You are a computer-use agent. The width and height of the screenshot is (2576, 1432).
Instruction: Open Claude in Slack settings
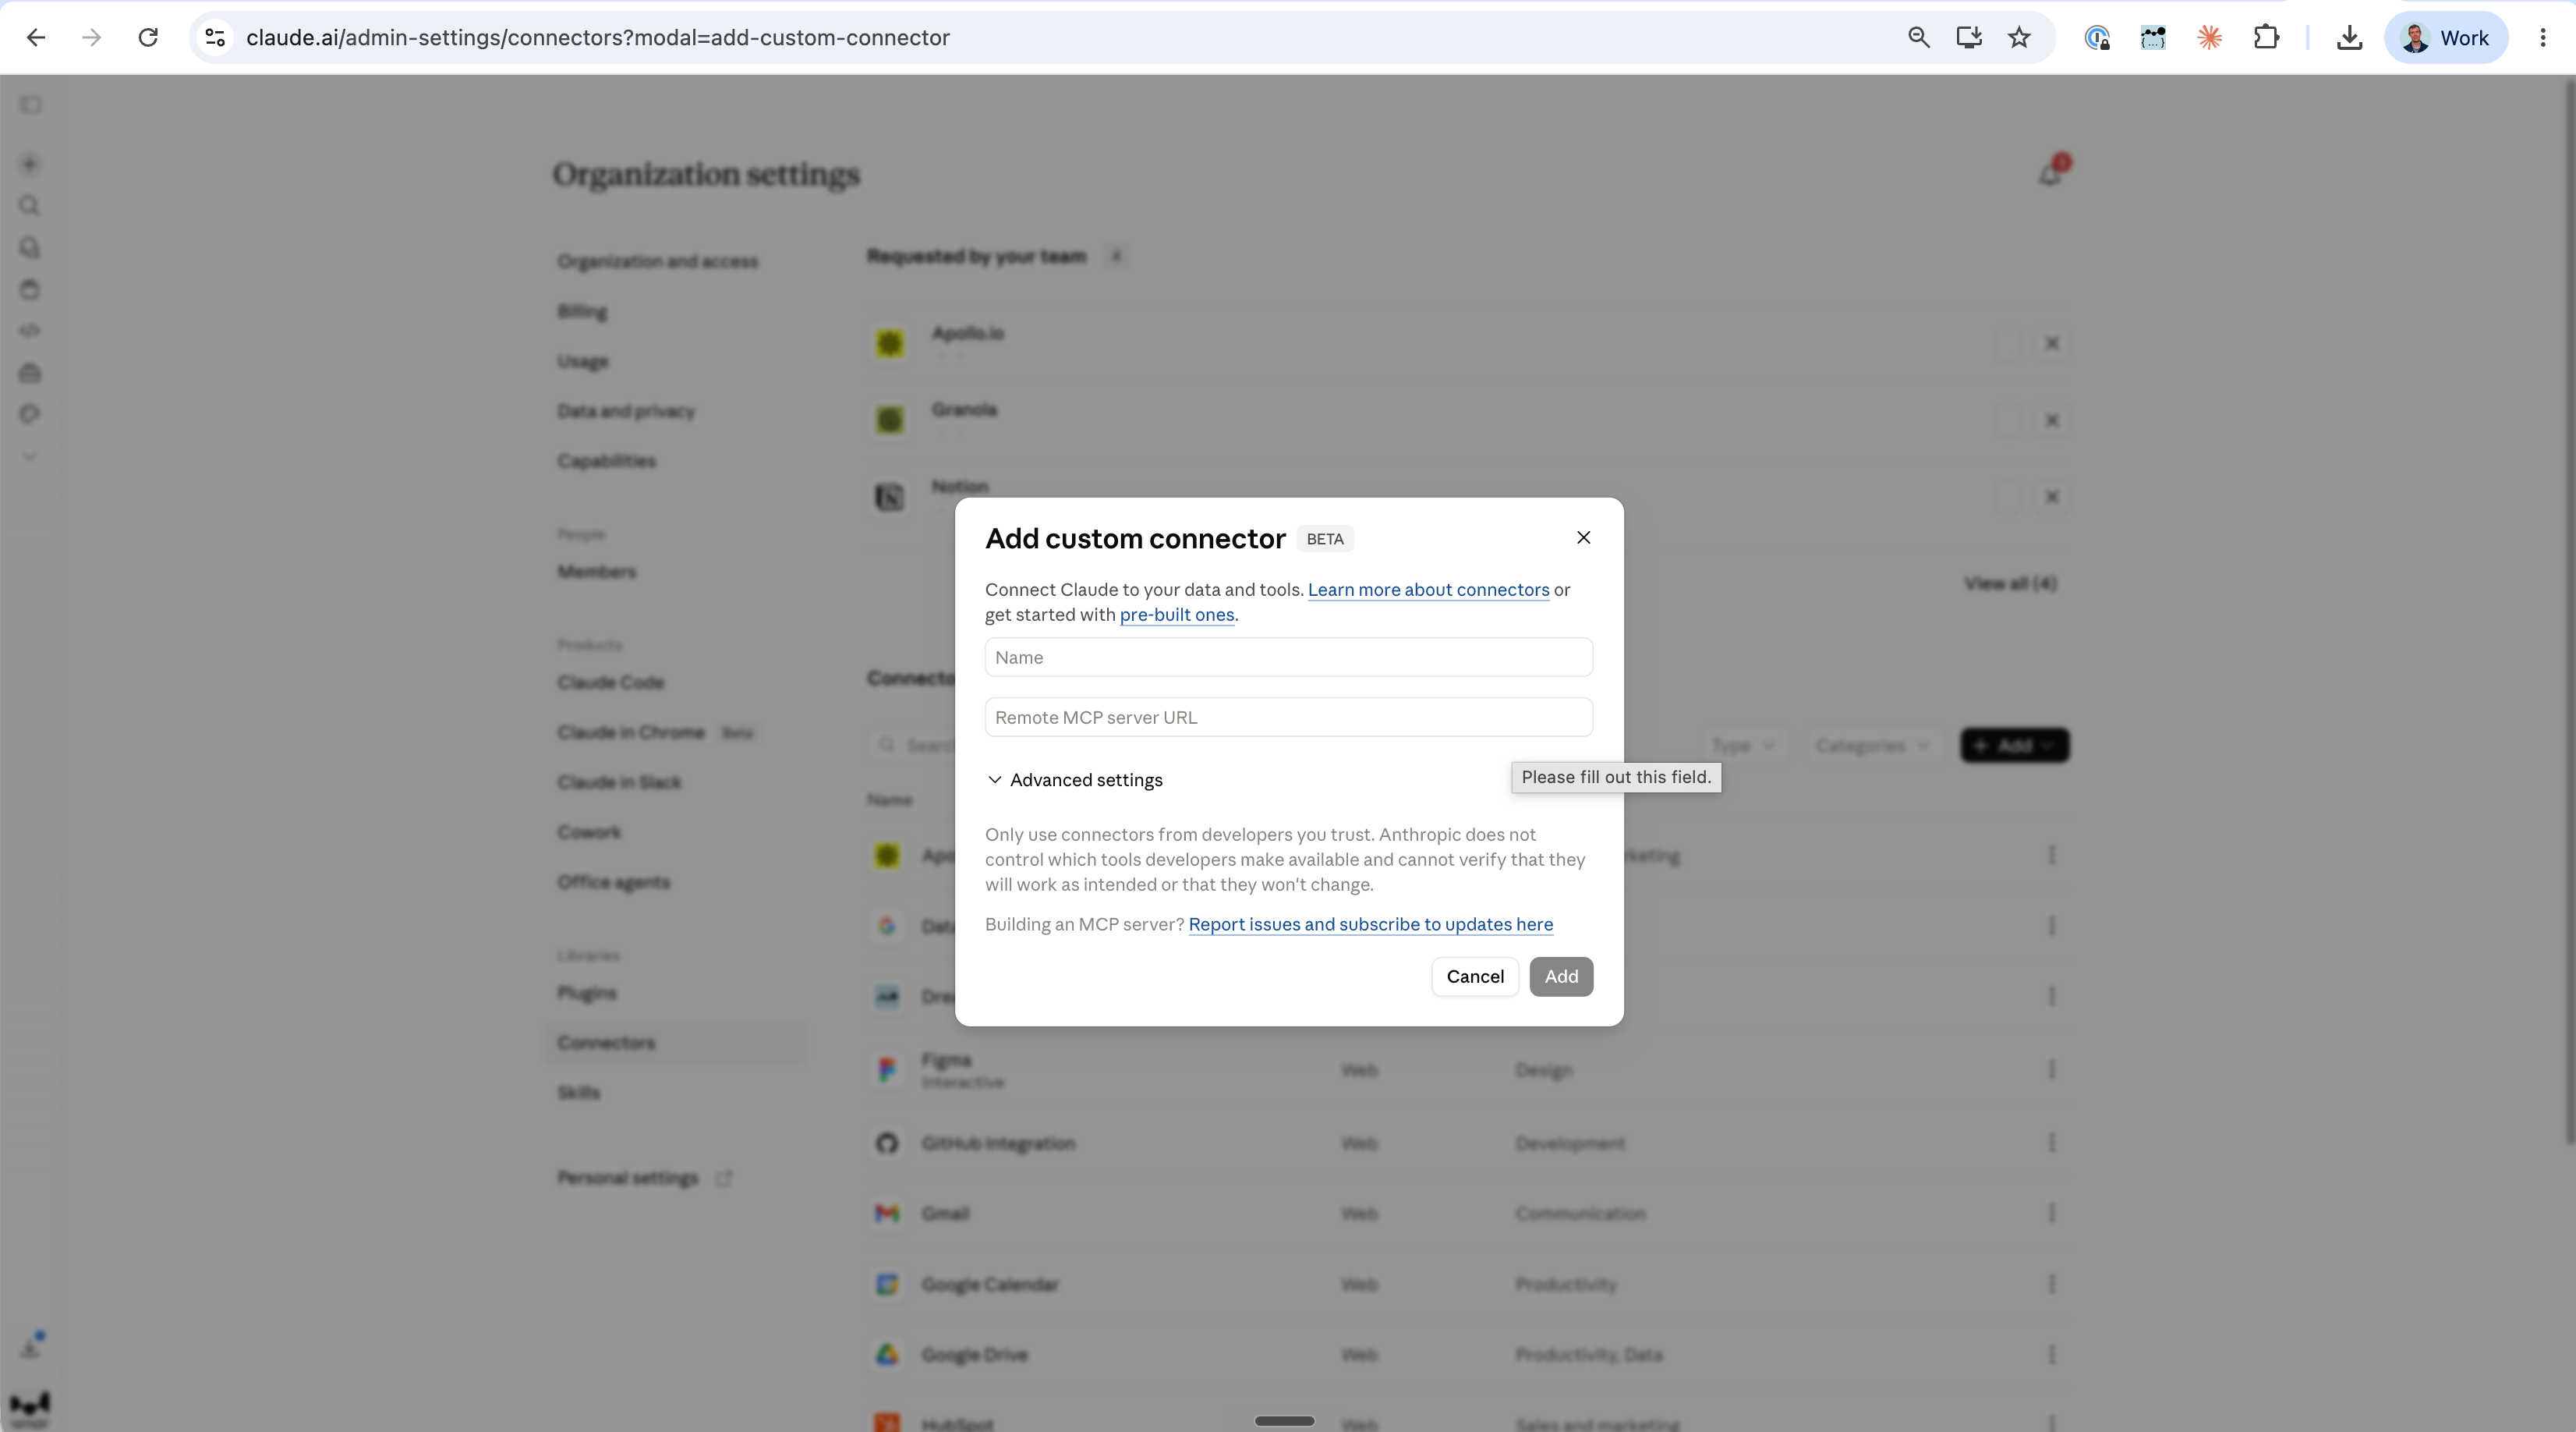click(x=619, y=782)
